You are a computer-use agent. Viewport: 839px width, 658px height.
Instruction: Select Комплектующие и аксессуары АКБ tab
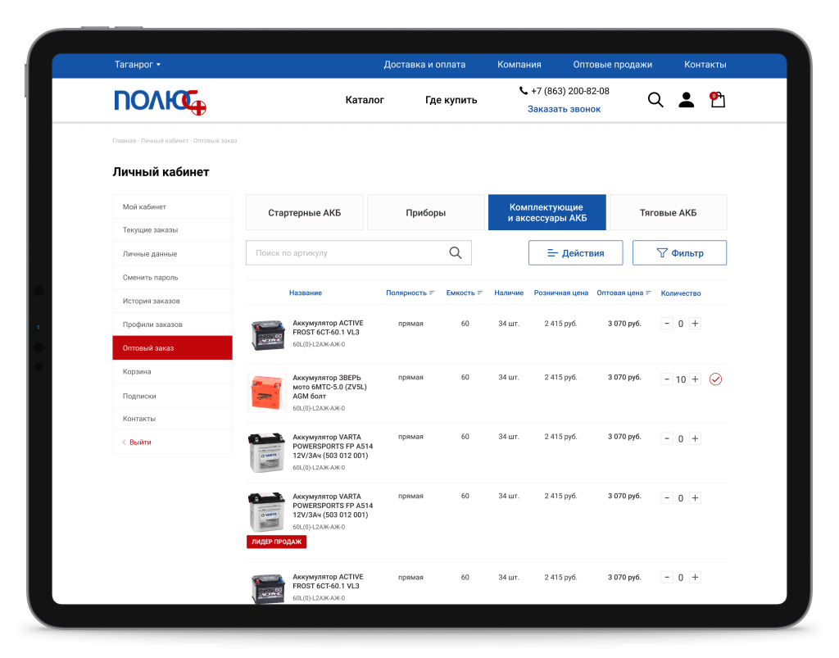point(546,212)
